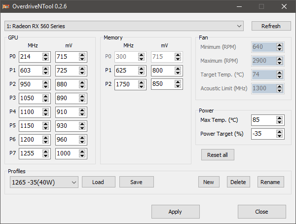
Task: Decrease Memory P2 mV value 850
Action: coord(178,86)
